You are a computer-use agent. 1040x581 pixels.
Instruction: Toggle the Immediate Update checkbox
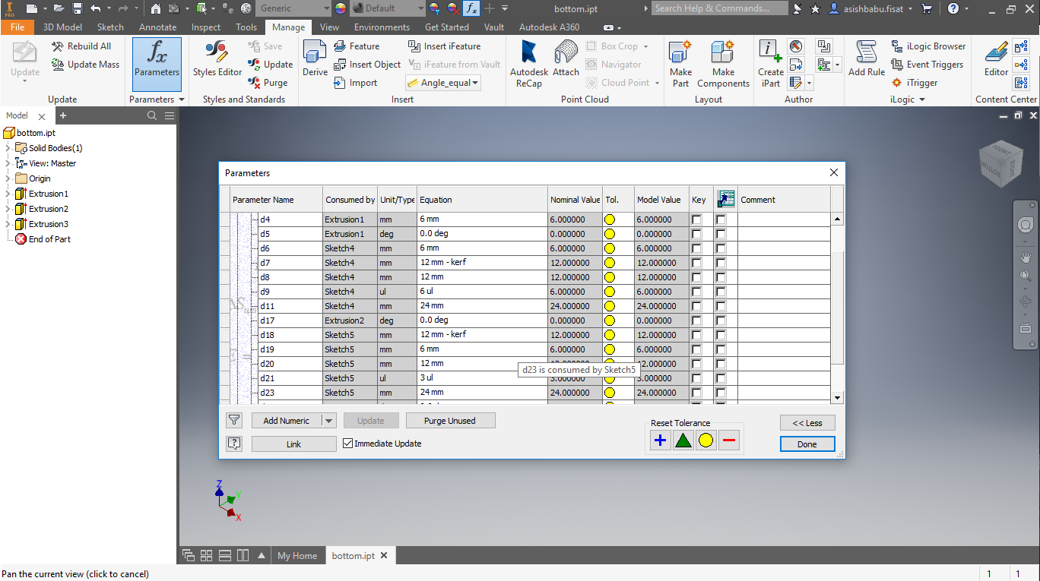click(x=348, y=444)
